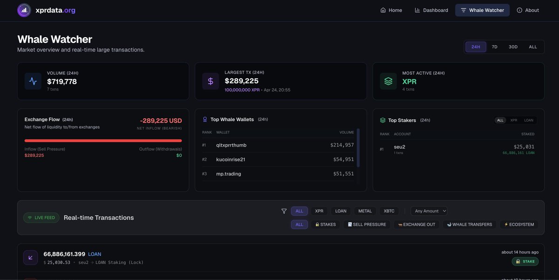The width and height of the screenshot is (559, 280).
Task: Switch time range to 7D
Action: 495,47
